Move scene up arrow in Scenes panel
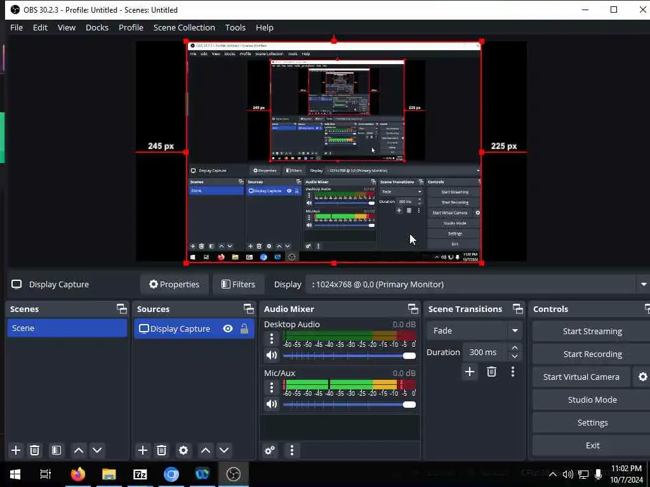 (78, 450)
